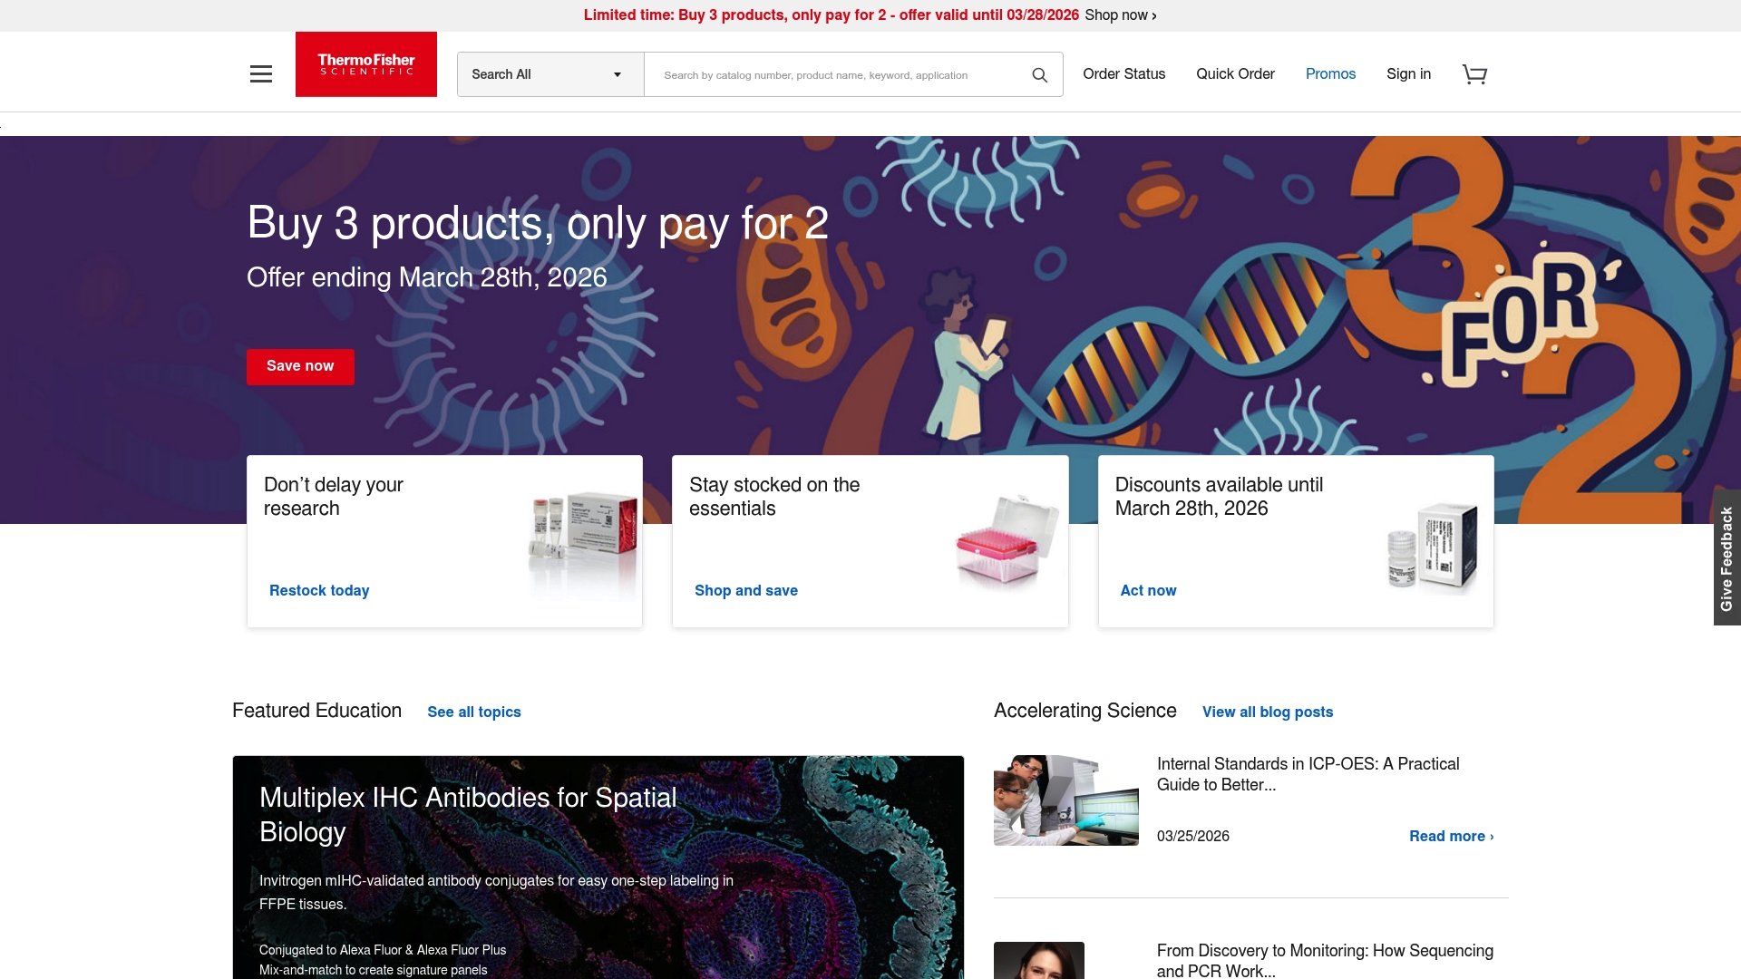Open the Give Feedback tab
Image resolution: width=1741 pixels, height=979 pixels.
click(1726, 561)
